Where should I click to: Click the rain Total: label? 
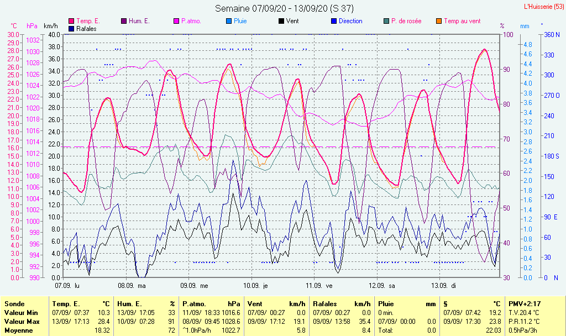(385, 330)
